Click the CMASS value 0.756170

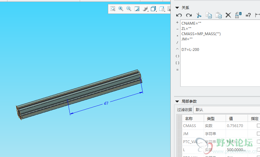pos(235,126)
